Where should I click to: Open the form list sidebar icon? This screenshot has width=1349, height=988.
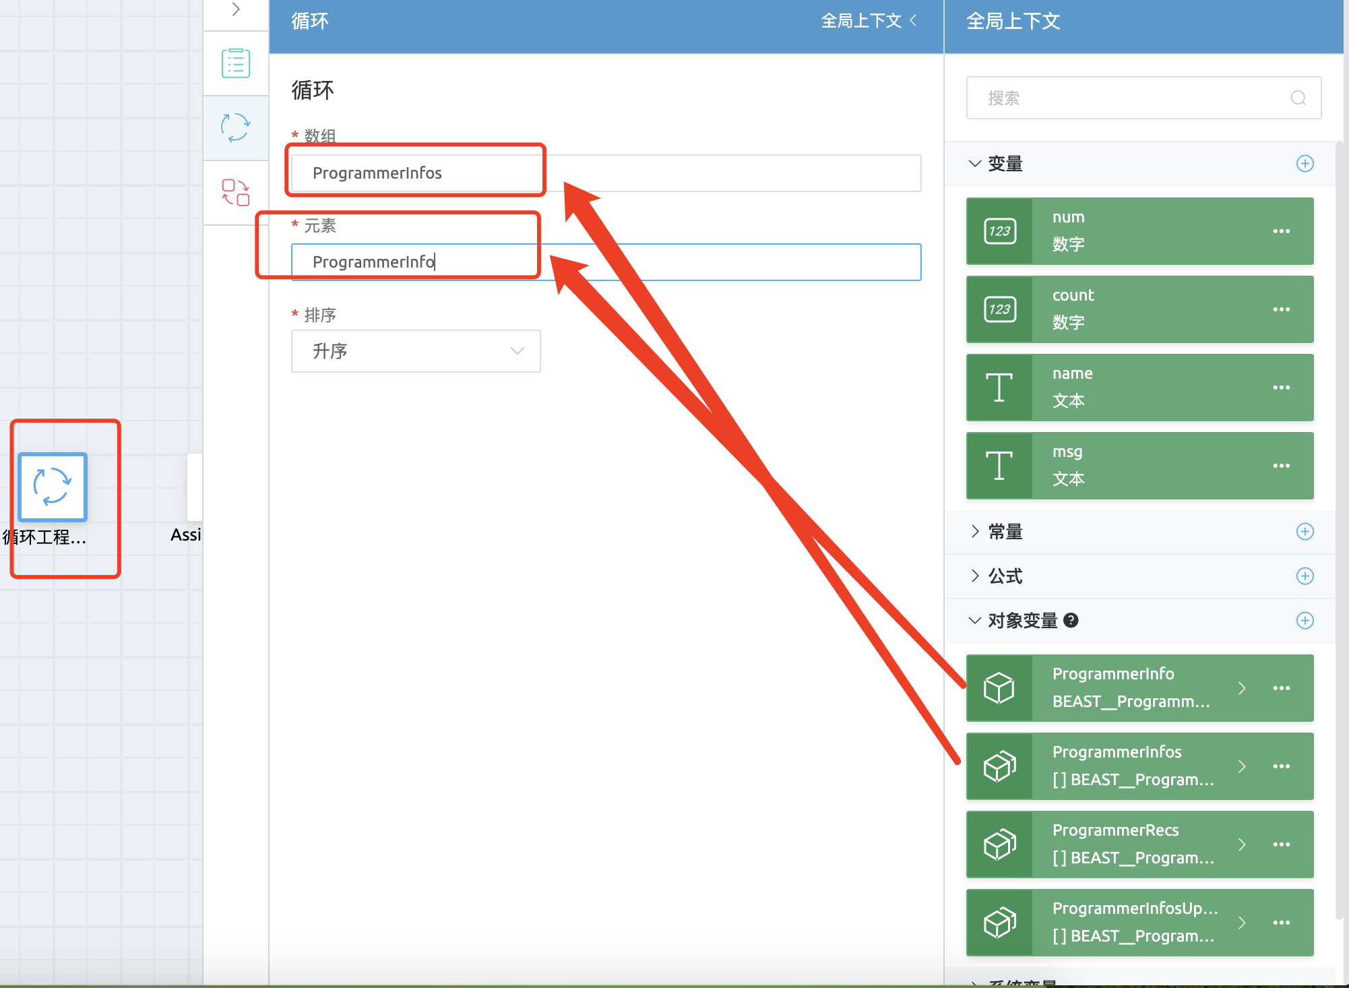click(x=236, y=63)
